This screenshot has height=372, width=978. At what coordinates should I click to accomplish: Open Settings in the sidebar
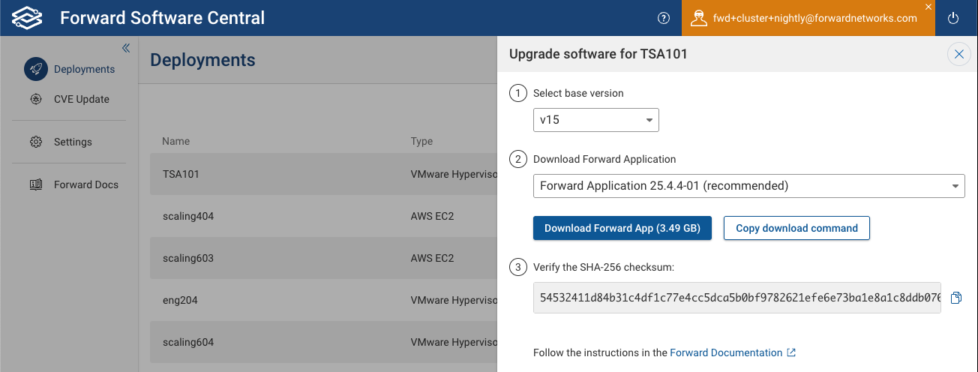pyautogui.click(x=73, y=142)
